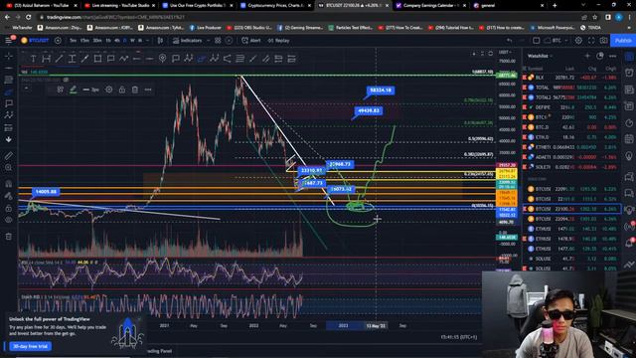Open the Measure ruler tool in left sidebar

point(9,156)
